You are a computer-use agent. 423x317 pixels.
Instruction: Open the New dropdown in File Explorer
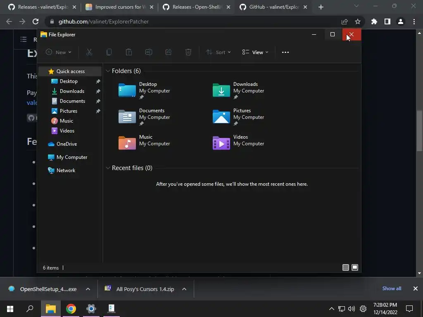(x=59, y=52)
